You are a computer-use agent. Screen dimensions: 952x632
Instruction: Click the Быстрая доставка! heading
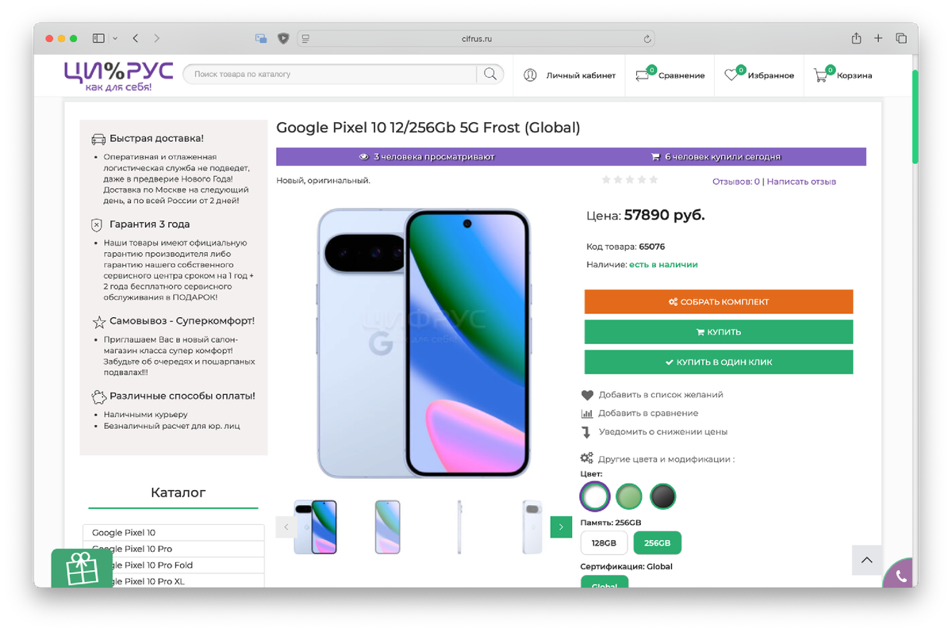[x=156, y=138]
